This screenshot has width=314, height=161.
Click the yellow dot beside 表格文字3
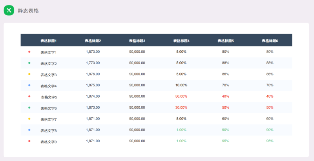point(29,74)
